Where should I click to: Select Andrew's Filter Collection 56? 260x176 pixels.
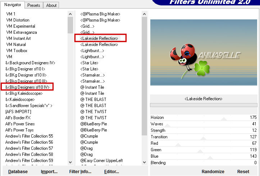click(x=29, y=142)
